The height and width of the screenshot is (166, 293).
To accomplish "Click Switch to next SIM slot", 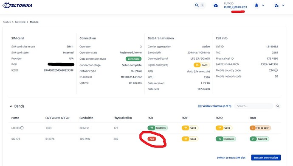I will 231,158.
